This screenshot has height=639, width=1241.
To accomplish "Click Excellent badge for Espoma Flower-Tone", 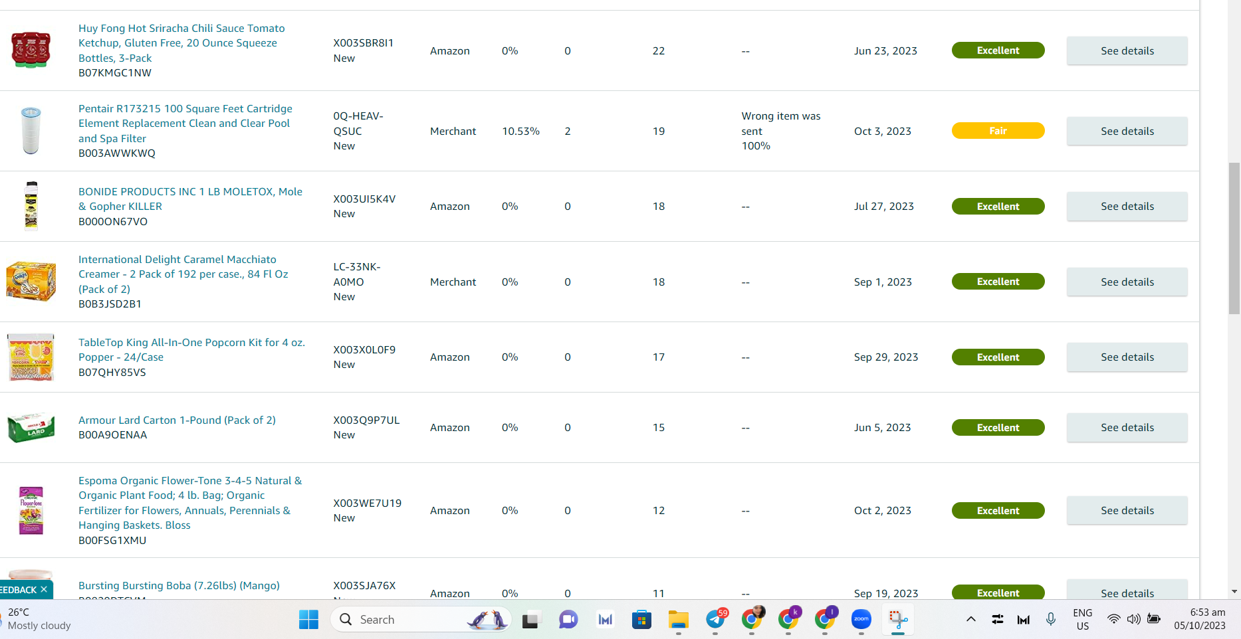I will [998, 510].
